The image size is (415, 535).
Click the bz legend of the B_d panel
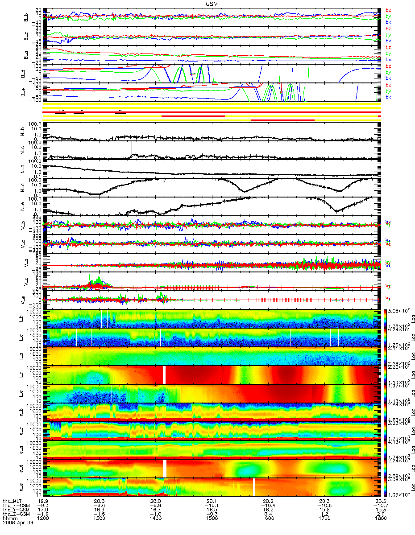click(389, 66)
